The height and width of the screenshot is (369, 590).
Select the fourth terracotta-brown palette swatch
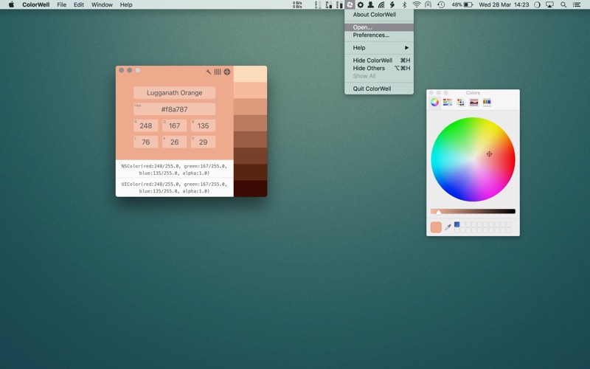(250, 123)
